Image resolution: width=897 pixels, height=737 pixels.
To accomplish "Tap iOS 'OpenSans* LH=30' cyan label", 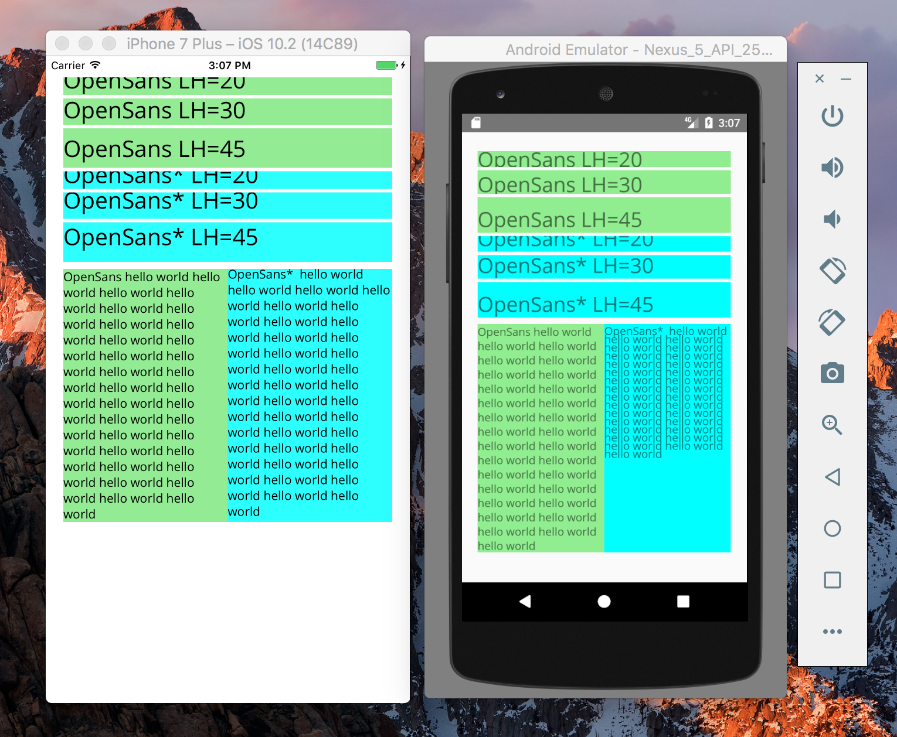I will coord(227,205).
